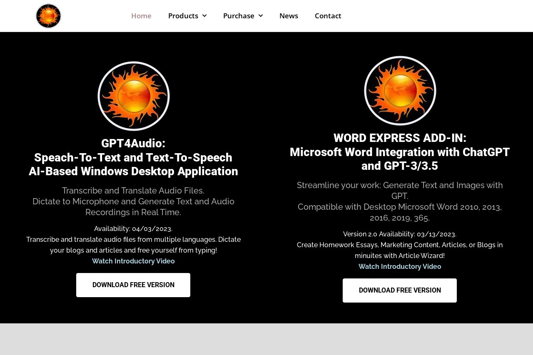Expand the Purchase dropdown chevron
This screenshot has height=355, width=533.
point(260,16)
